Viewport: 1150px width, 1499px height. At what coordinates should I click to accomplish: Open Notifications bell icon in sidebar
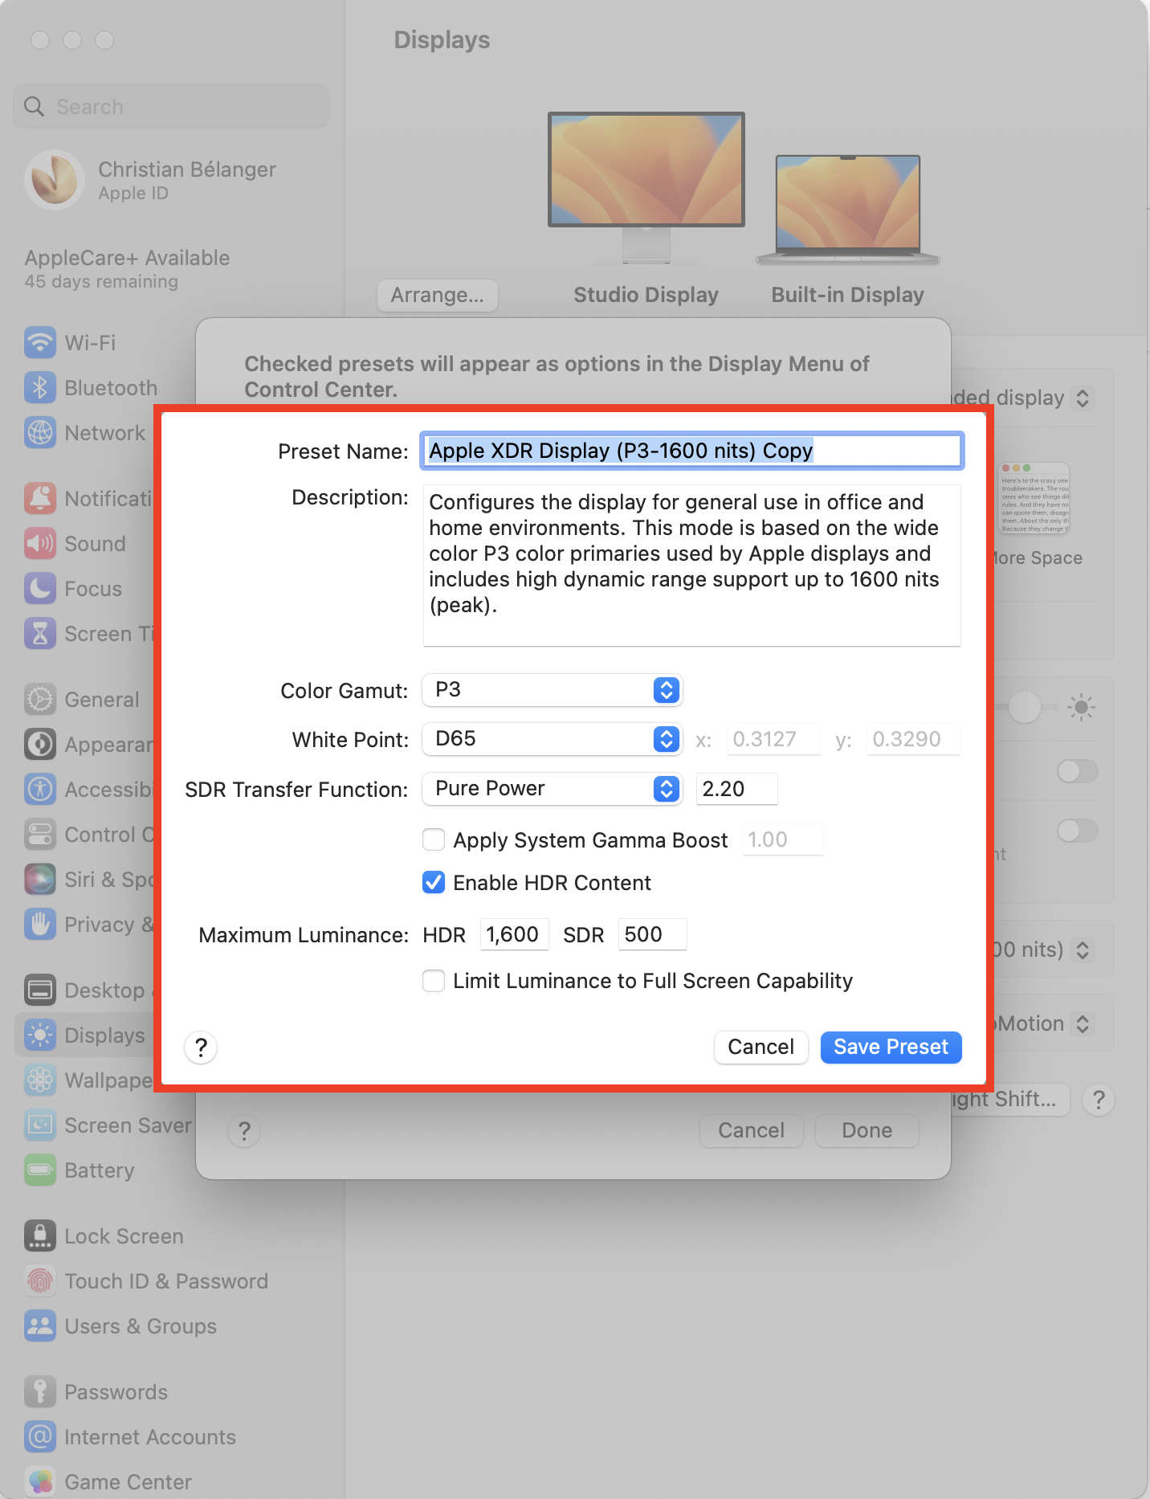coord(40,498)
